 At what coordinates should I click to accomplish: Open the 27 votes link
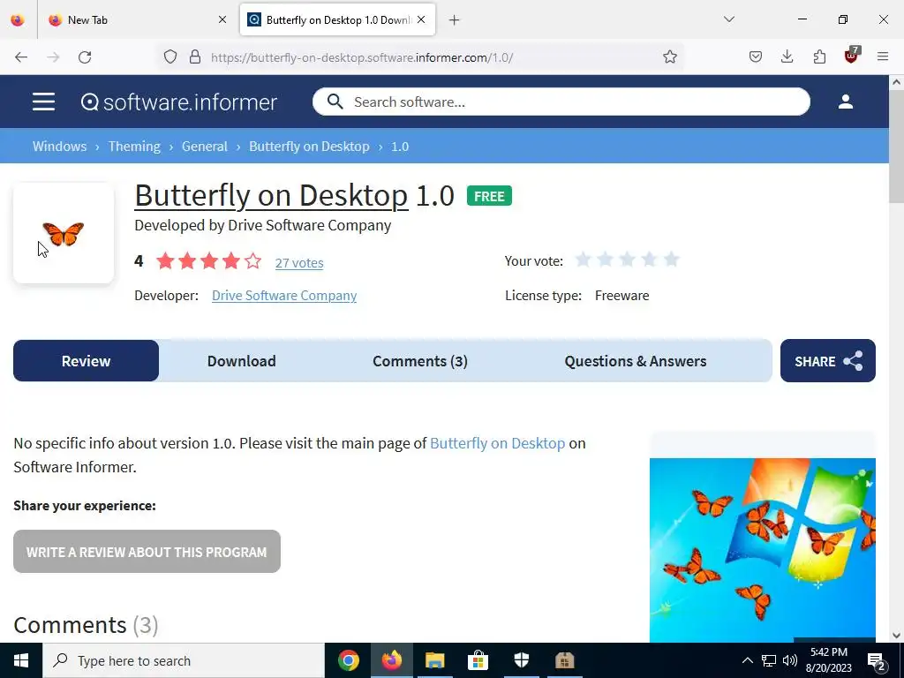[x=299, y=263]
